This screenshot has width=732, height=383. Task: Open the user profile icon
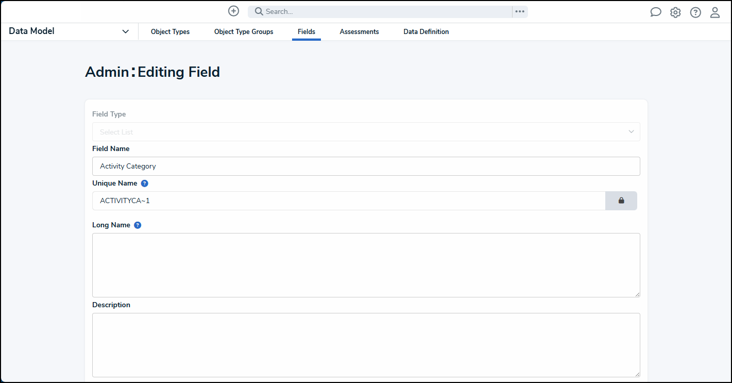tap(715, 12)
